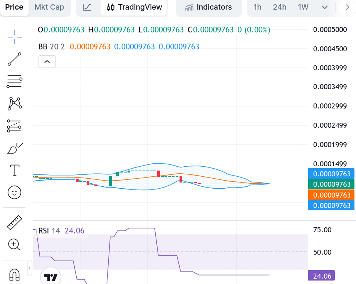Open the TradingView logo link
The image size is (356, 284).
tap(50, 277)
